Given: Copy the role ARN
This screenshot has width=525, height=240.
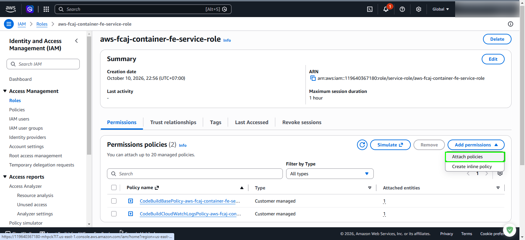Looking at the screenshot, I should (x=313, y=78).
